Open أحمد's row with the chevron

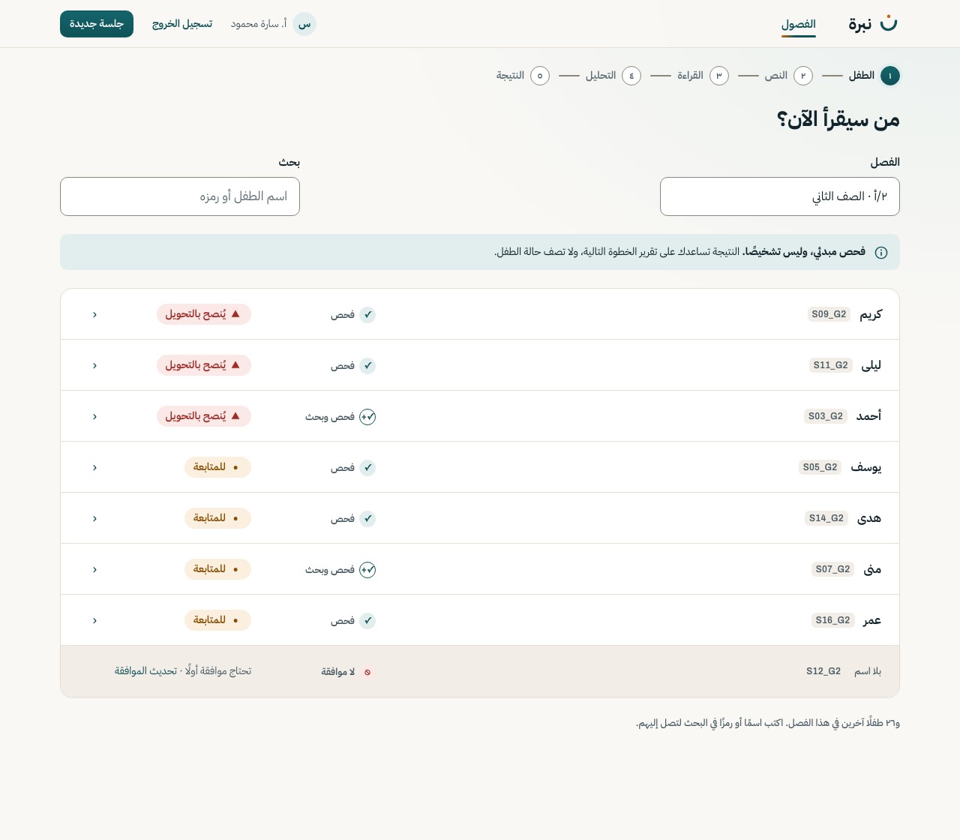pyautogui.click(x=94, y=416)
